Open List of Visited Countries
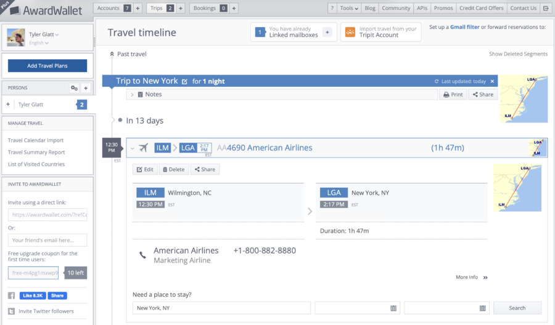This screenshot has width=555, height=325. pyautogui.click(x=36, y=164)
